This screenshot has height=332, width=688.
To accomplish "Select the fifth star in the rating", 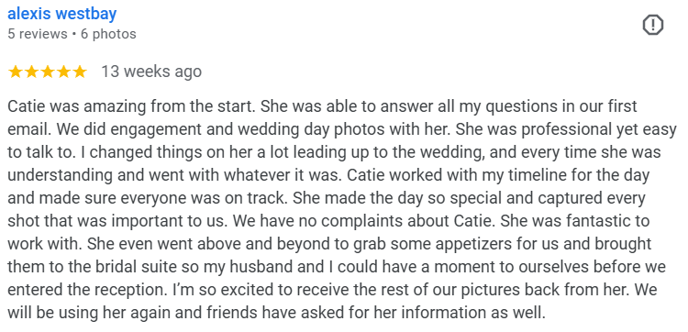I will coord(80,72).
